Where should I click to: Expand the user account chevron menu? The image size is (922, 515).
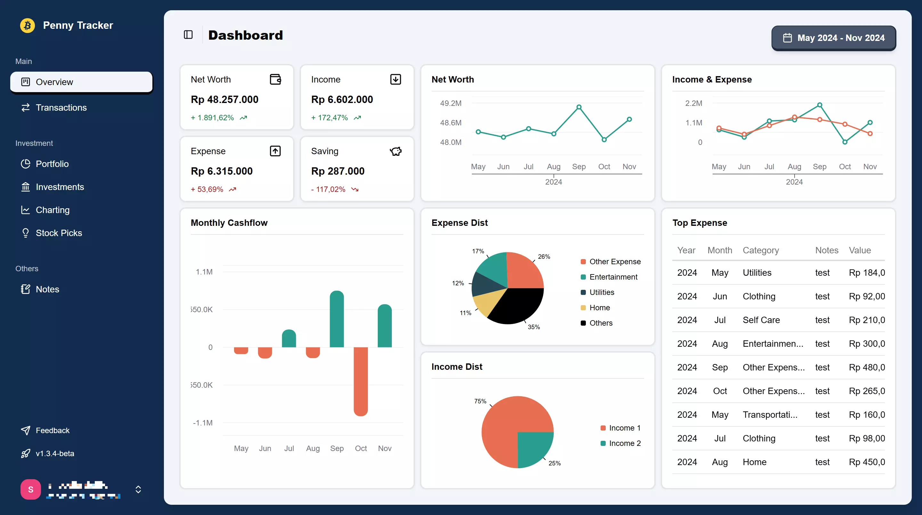[138, 489]
